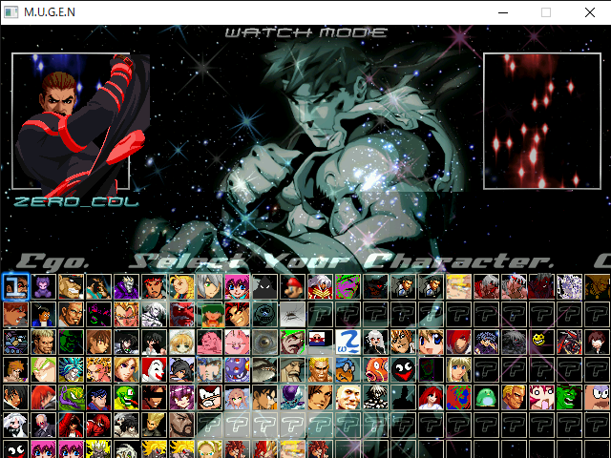Pick the green snake with purple tail
The image size is (611, 458).
71,398
